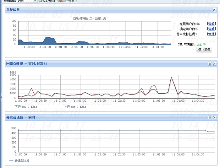Expand the 选择模块 dropdown arrow
Image resolution: width=220 pixels, height=168 pixels.
click(x=77, y=1)
